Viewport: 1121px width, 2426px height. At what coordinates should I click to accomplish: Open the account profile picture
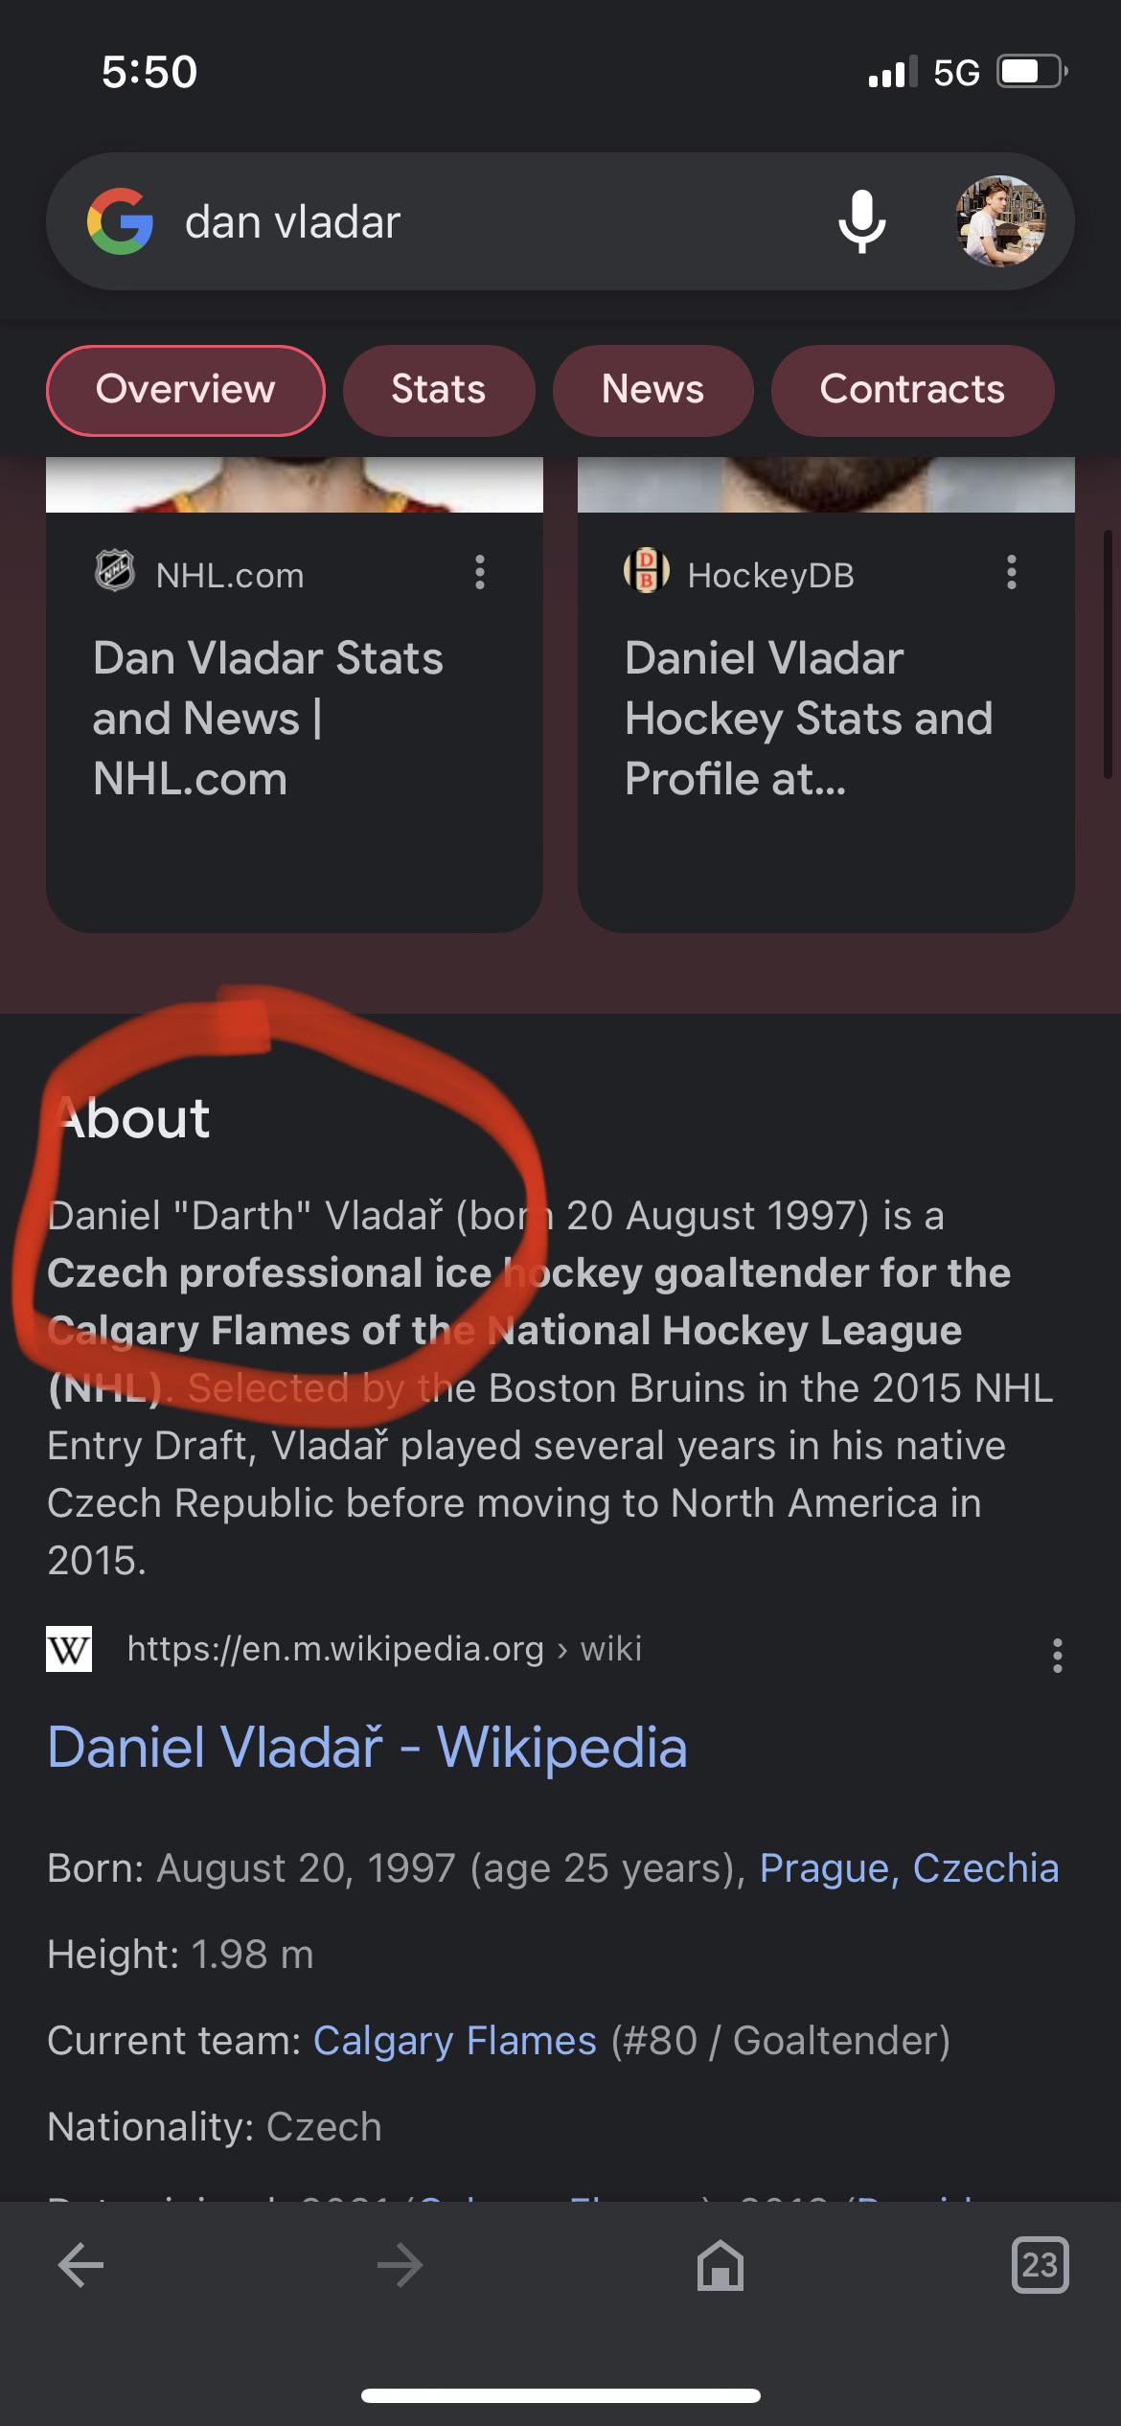(1000, 221)
